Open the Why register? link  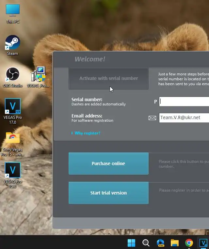(x=88, y=133)
